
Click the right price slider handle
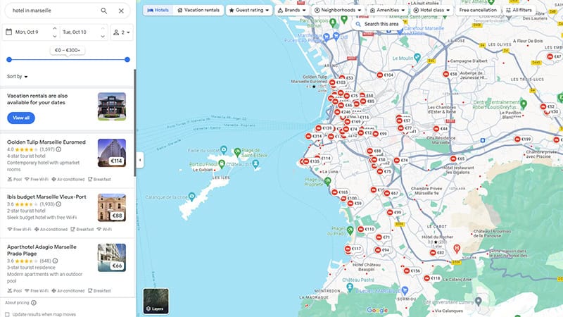tap(127, 60)
